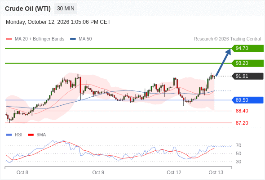The width and height of the screenshot is (265, 180).
Task: Click the RSI 30 axis value
Action: 238,162
